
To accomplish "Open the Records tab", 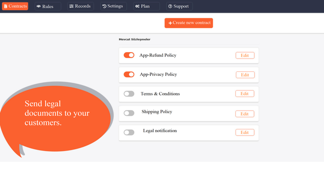I will [x=80, y=6].
